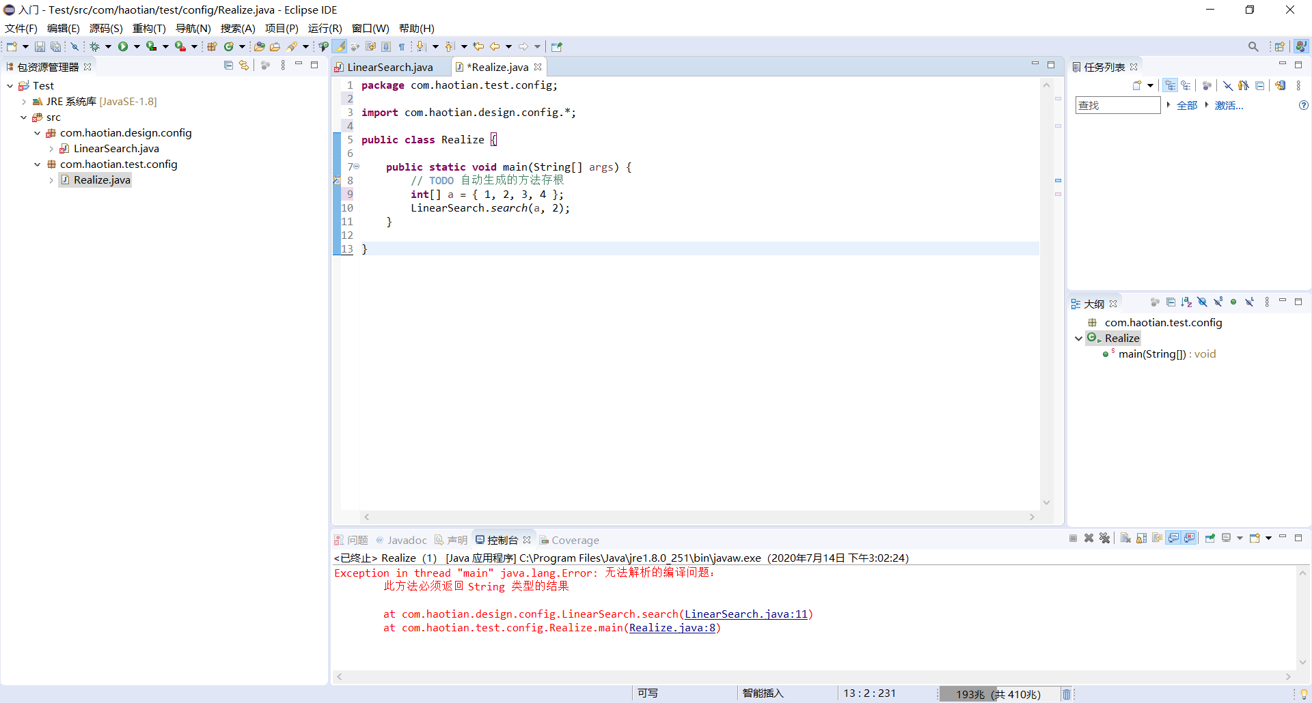Viewport: 1312px width, 703px height.
Task: Switch to LinearSearch.java editor tab
Action: tap(389, 67)
